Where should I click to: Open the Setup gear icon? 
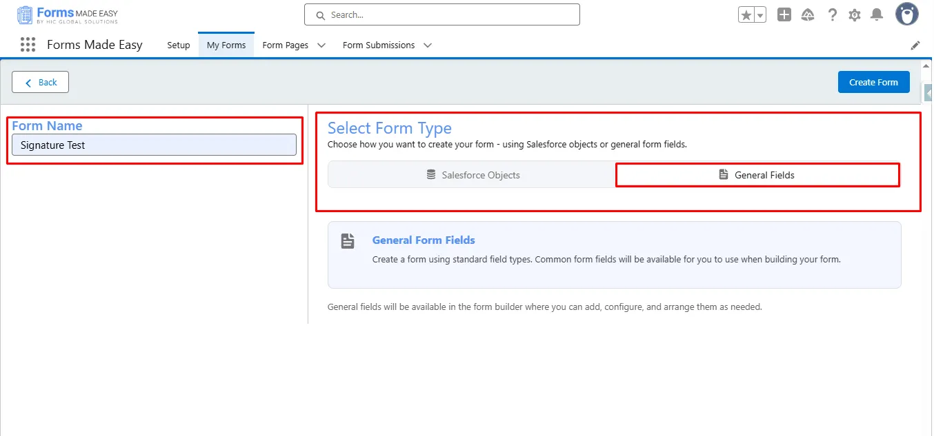(x=855, y=14)
